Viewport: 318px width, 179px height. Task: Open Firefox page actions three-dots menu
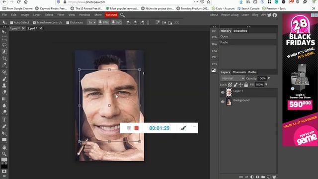[196, 2]
